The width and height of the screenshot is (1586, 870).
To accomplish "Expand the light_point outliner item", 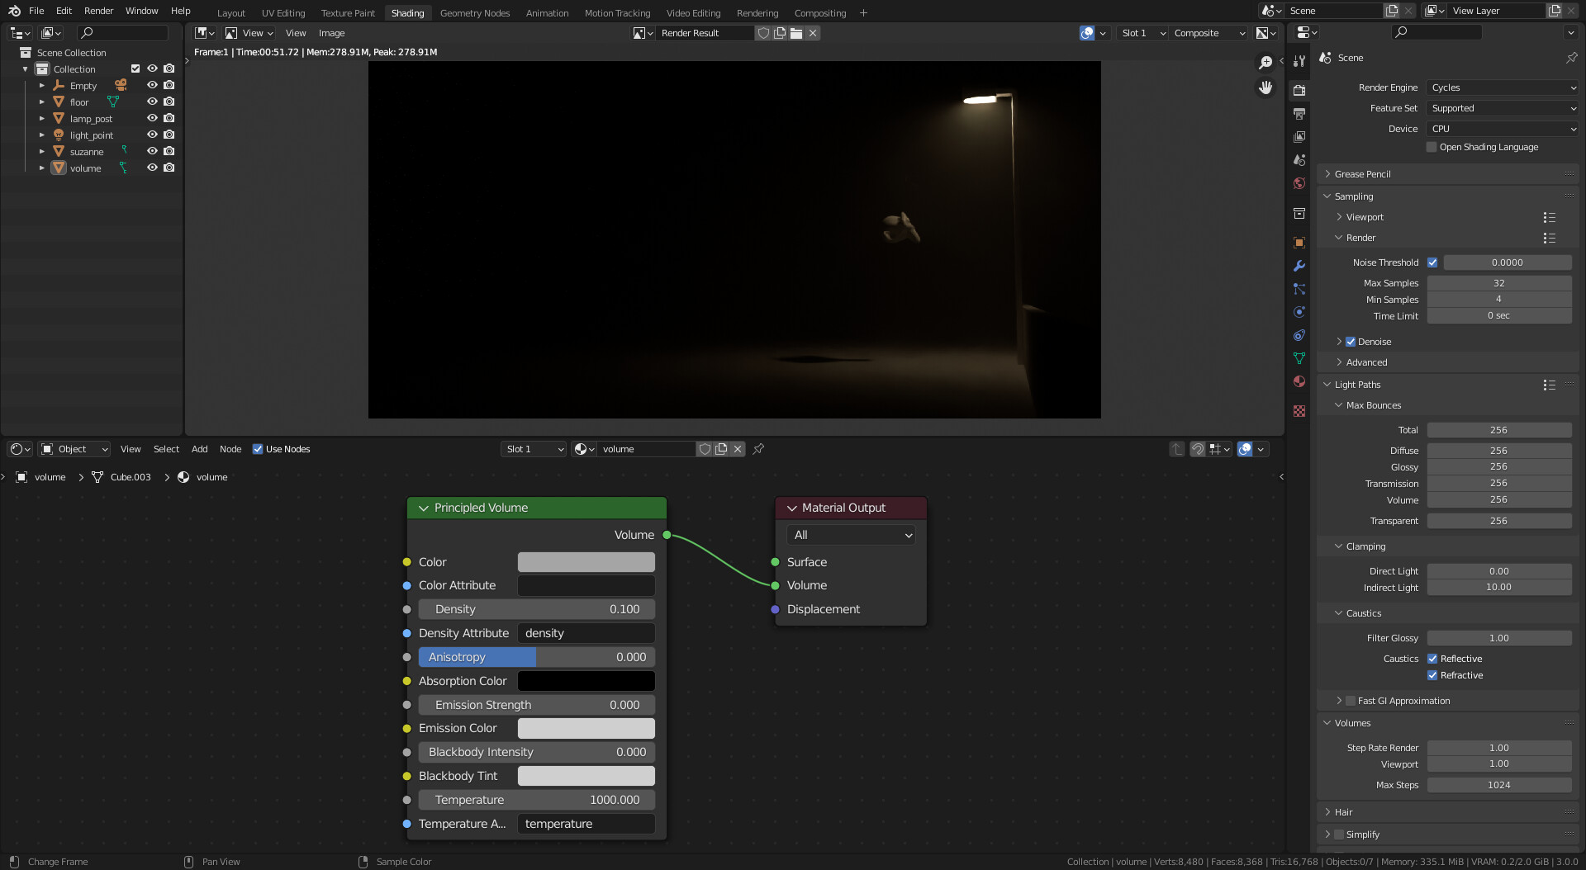I will tap(42, 135).
